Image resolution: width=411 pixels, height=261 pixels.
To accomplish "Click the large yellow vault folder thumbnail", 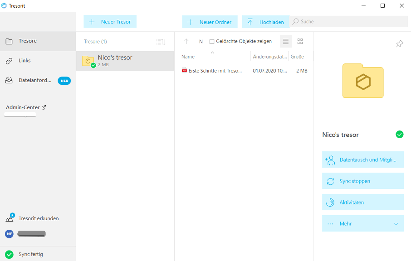I will pos(363,81).
